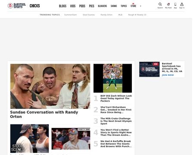Open the Blogs menu
The width and height of the screenshot is (194, 155).
[x=63, y=6]
